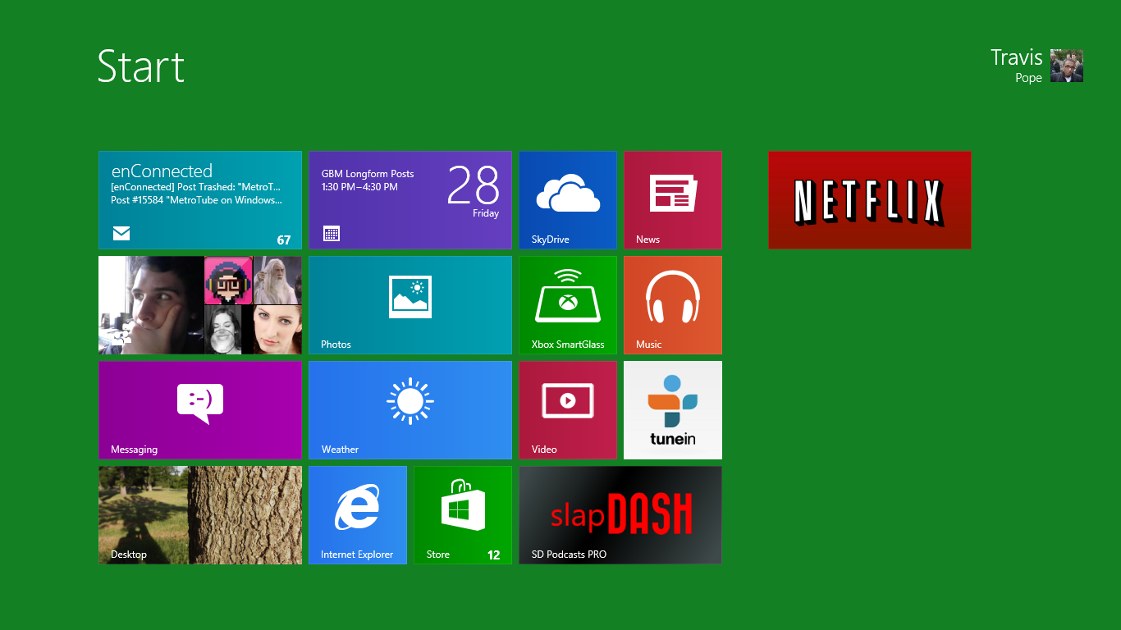
Task: Launch Internet Explorer tile
Action: 358,515
